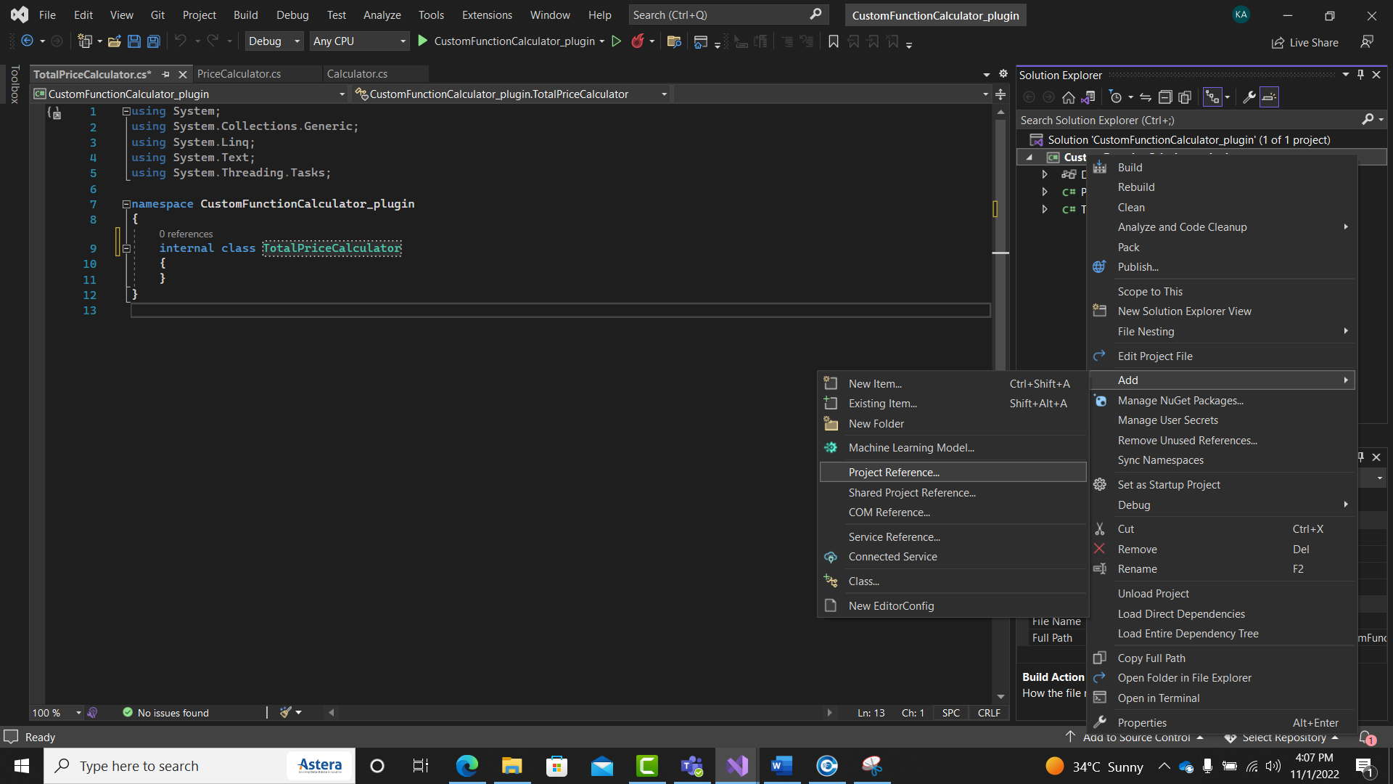Switch to the PriceCalculator.cs tab

tap(239, 74)
